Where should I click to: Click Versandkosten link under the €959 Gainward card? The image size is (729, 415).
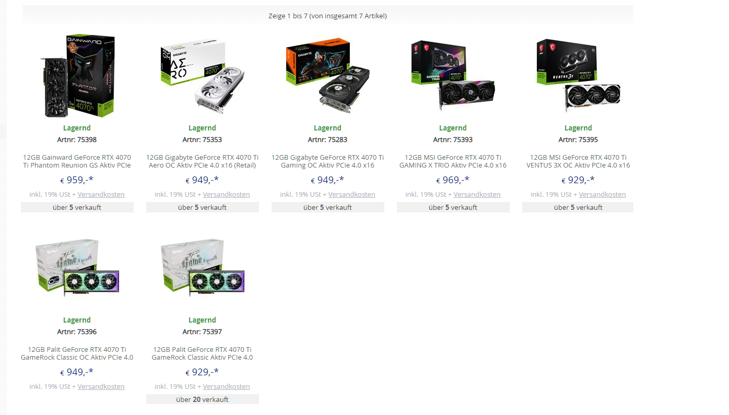(x=101, y=194)
